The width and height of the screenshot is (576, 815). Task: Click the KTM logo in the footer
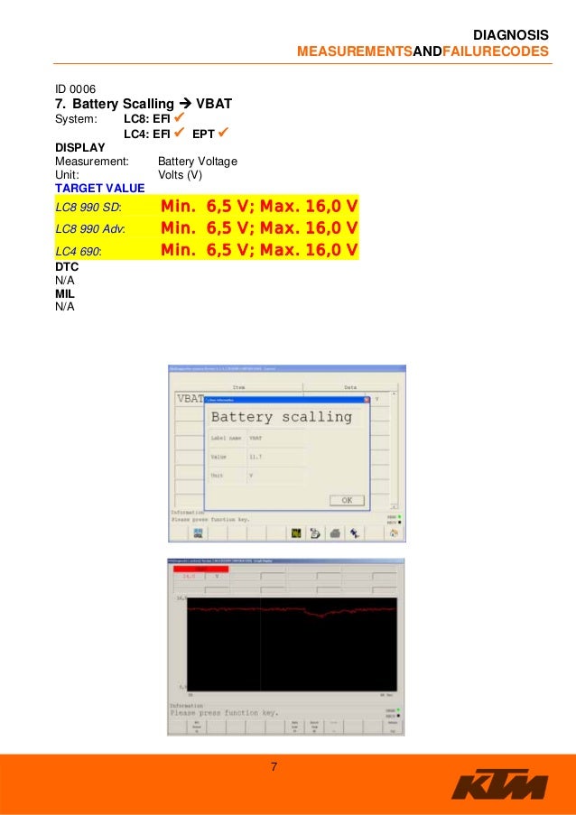(x=499, y=784)
